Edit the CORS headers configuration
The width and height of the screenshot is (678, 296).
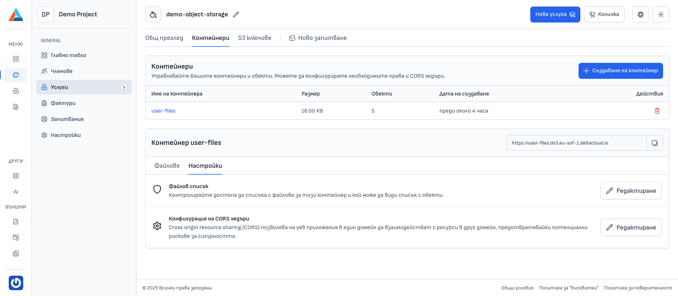tap(631, 227)
